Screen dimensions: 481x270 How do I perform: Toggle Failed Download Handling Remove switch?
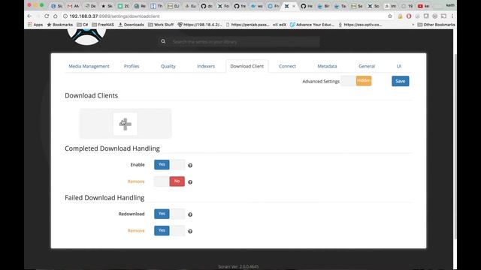[x=169, y=231]
